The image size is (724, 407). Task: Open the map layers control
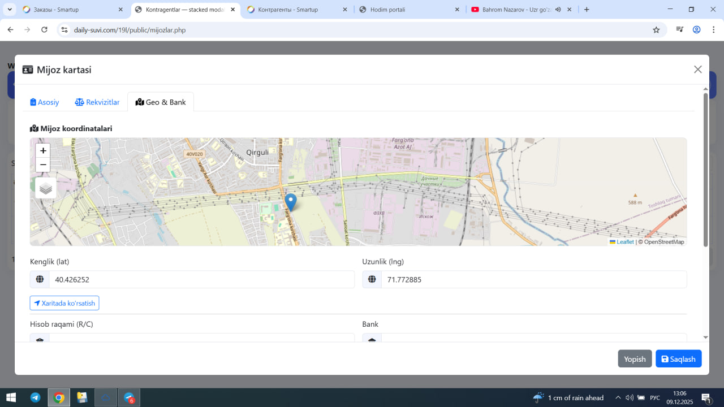46,188
